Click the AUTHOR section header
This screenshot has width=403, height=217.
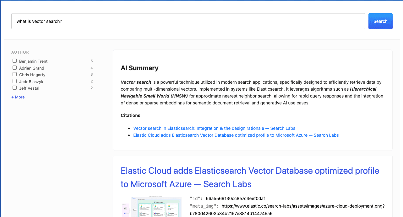tap(20, 52)
